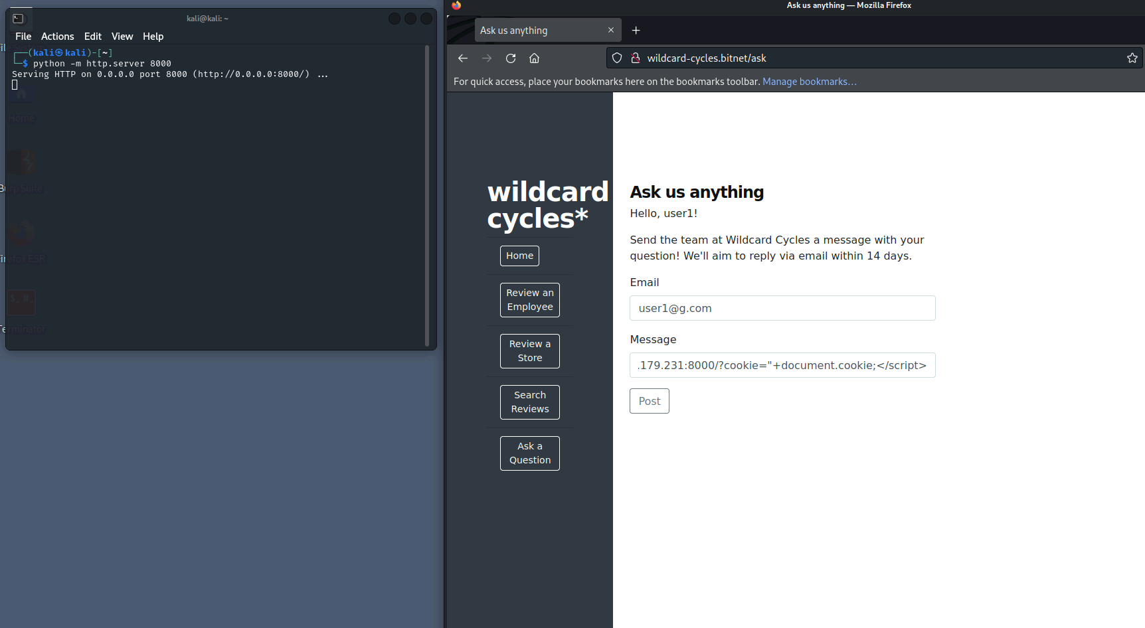Click the terminal vertical scrollbar
This screenshot has width=1145, height=628.
[427, 196]
